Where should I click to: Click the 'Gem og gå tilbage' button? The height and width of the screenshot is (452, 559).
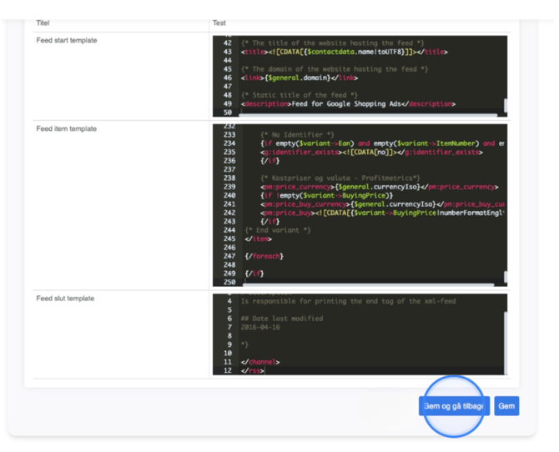[454, 405]
